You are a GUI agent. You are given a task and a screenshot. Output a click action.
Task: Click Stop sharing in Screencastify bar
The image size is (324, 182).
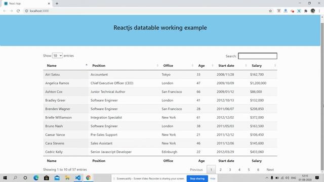(x=197, y=178)
